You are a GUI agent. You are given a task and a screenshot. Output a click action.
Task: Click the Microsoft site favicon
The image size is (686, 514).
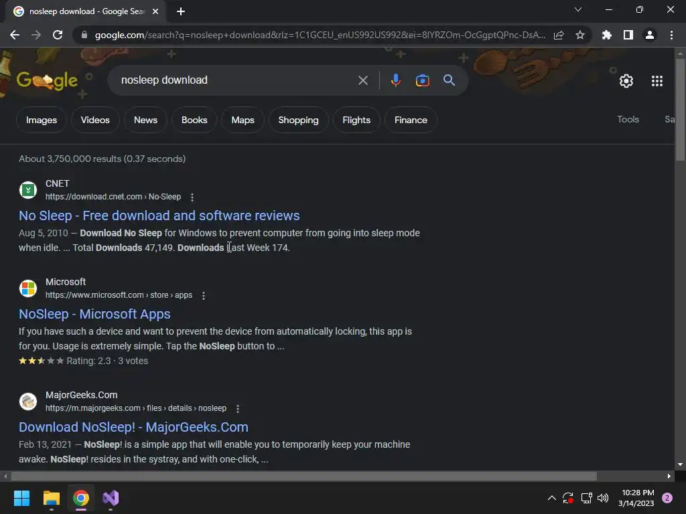click(x=28, y=288)
